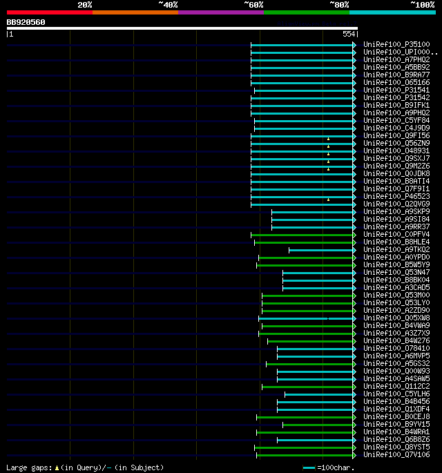The image size is (442, 473).
Task: Select the UniRef100_Q9FI56 label
Action: tap(396, 136)
